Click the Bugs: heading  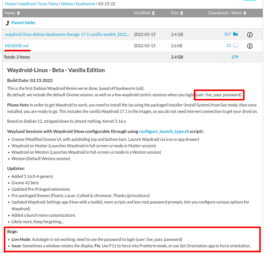(12, 231)
